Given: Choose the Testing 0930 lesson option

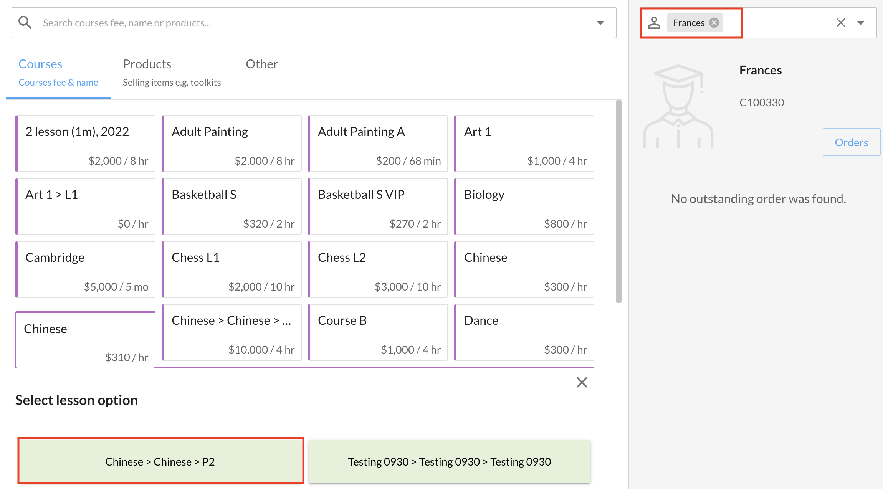Looking at the screenshot, I should [x=449, y=461].
